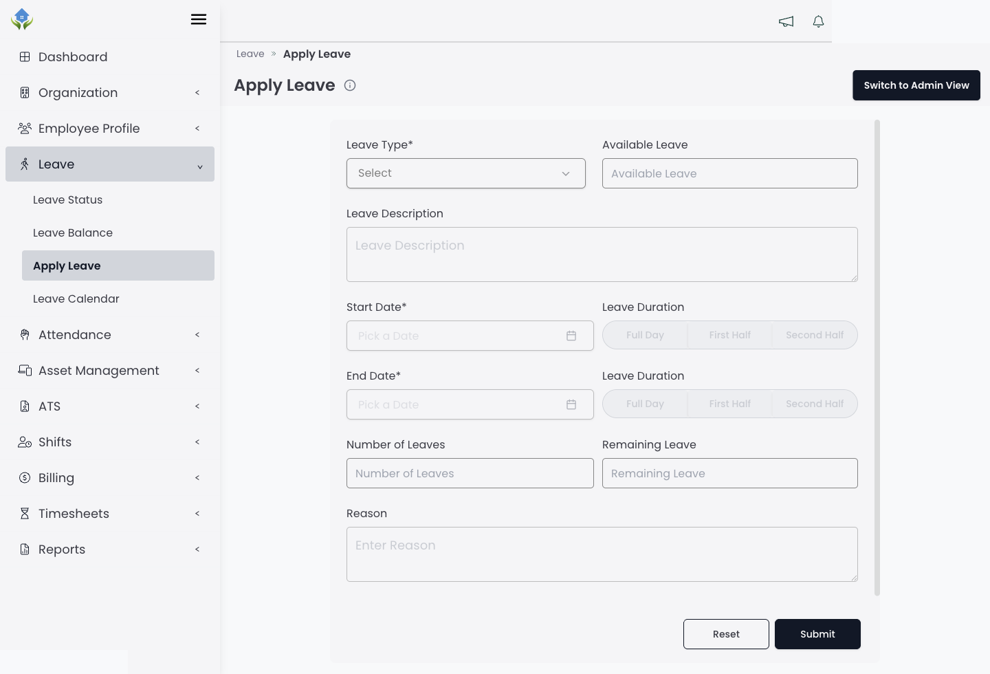
Task: Click the Organization building icon
Action: coord(25,93)
